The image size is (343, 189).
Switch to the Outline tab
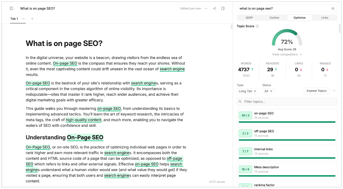click(274, 18)
